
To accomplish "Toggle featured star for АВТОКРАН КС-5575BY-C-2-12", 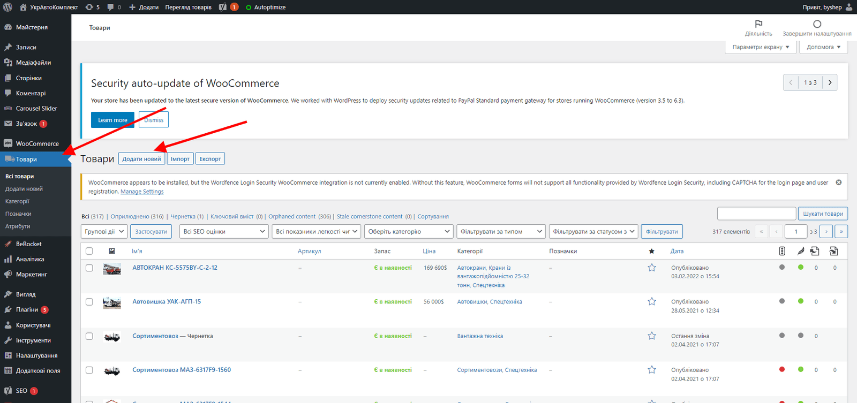I will [652, 268].
